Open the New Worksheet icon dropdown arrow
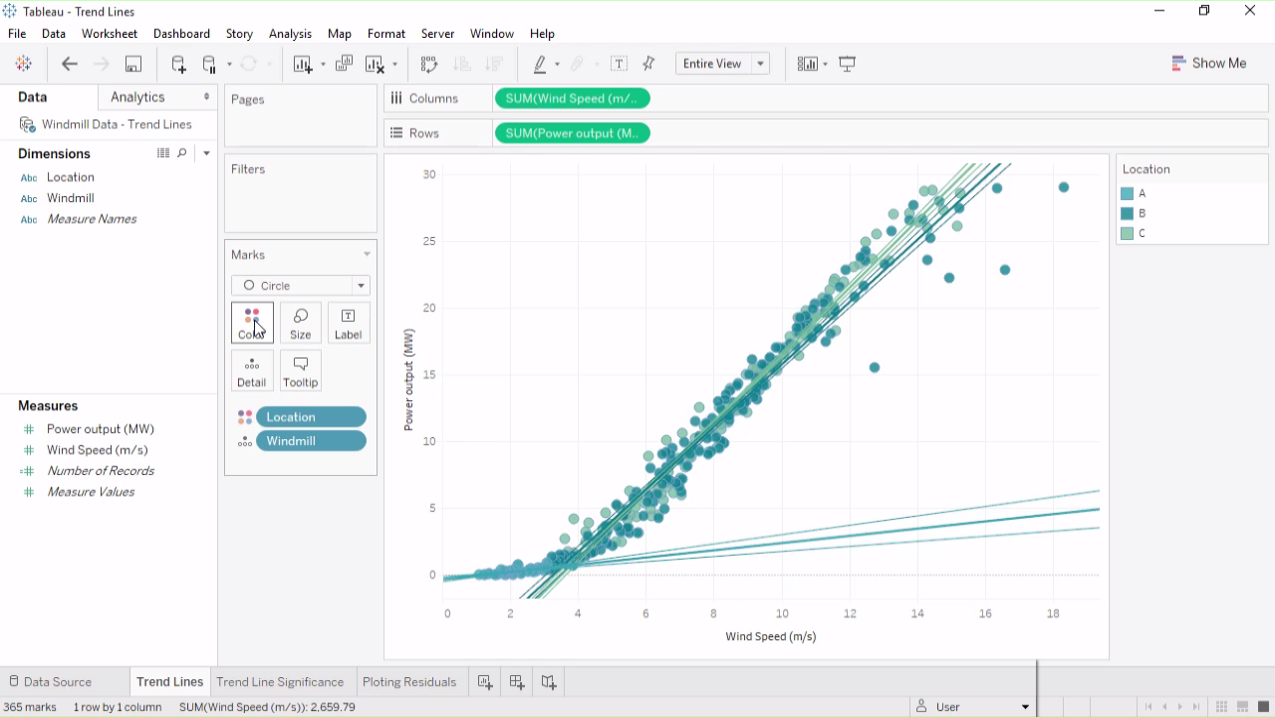The height and width of the screenshot is (717, 1275). pyautogui.click(x=323, y=65)
